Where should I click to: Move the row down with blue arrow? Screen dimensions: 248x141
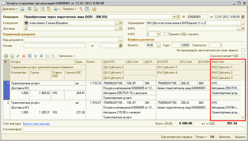click(41, 56)
